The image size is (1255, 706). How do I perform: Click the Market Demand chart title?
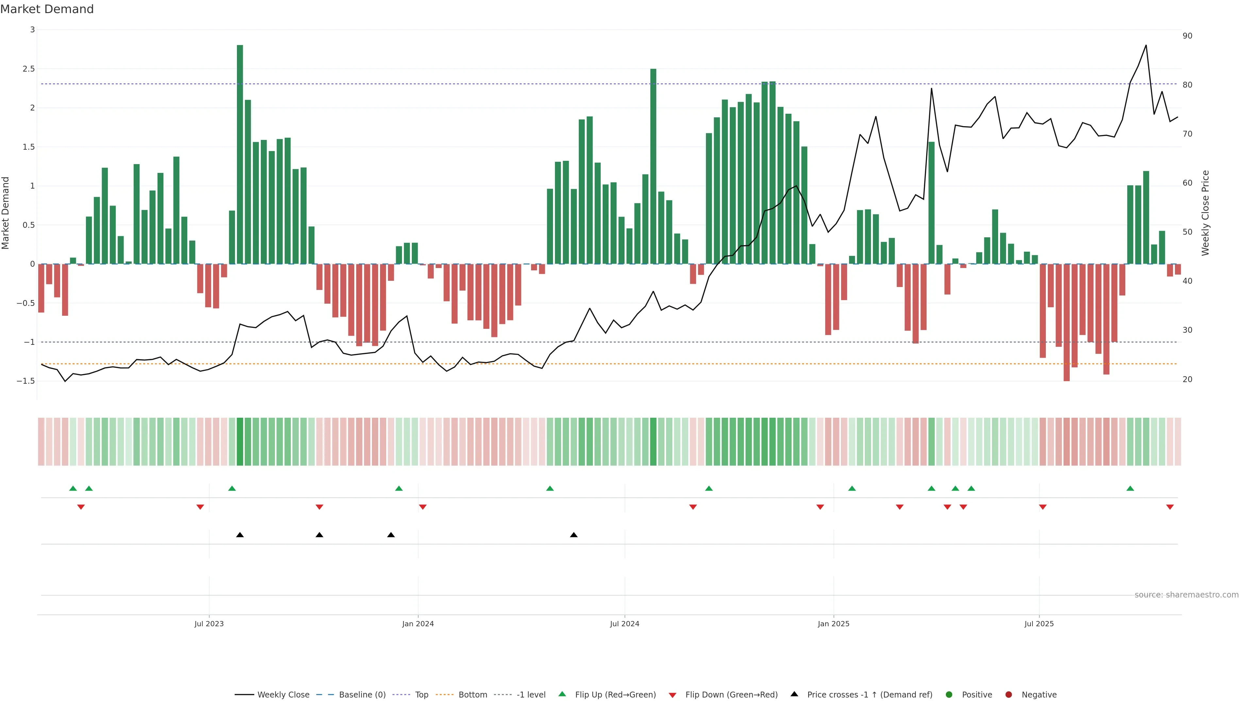tap(47, 9)
